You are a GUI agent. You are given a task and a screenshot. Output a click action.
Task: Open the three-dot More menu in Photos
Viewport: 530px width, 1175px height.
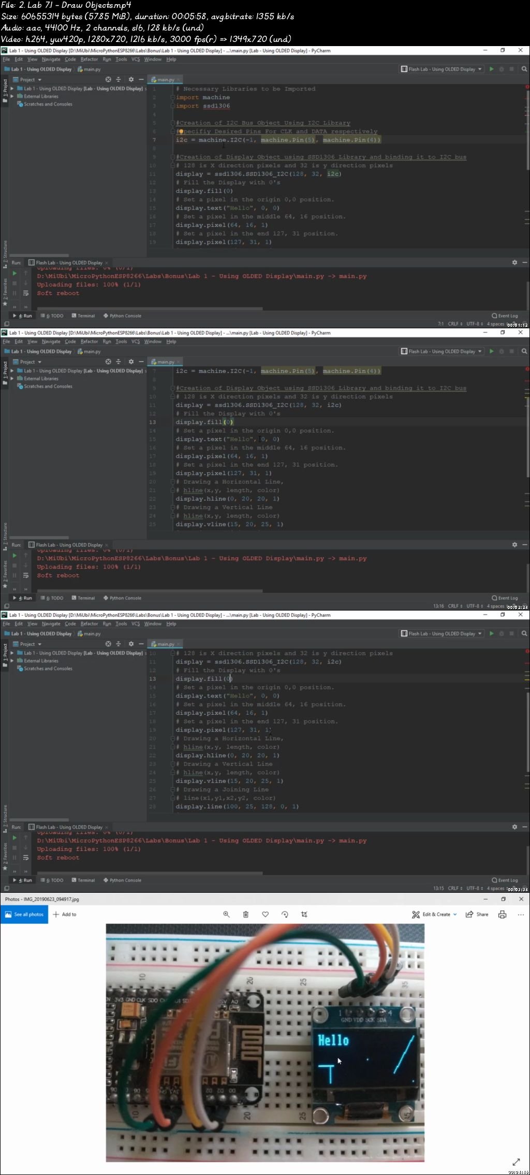(x=521, y=914)
